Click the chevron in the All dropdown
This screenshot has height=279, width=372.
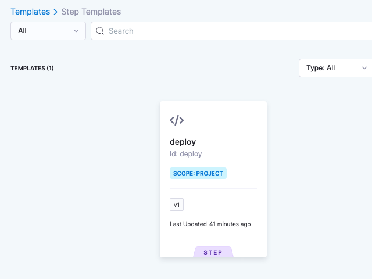tap(76, 31)
